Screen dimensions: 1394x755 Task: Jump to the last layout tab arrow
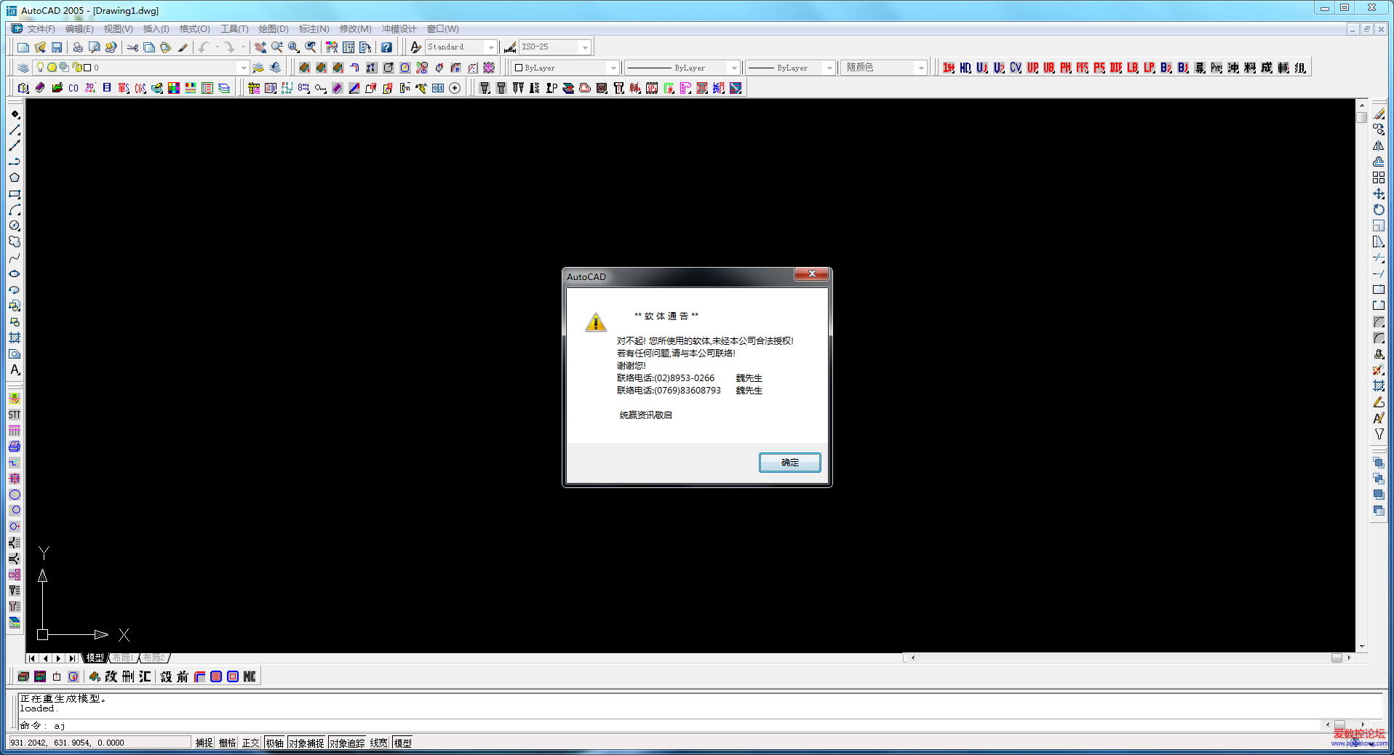[x=71, y=658]
